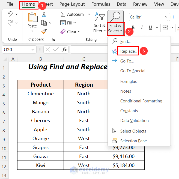Click the Find & Select button
179x179 pixels.
tap(115, 23)
